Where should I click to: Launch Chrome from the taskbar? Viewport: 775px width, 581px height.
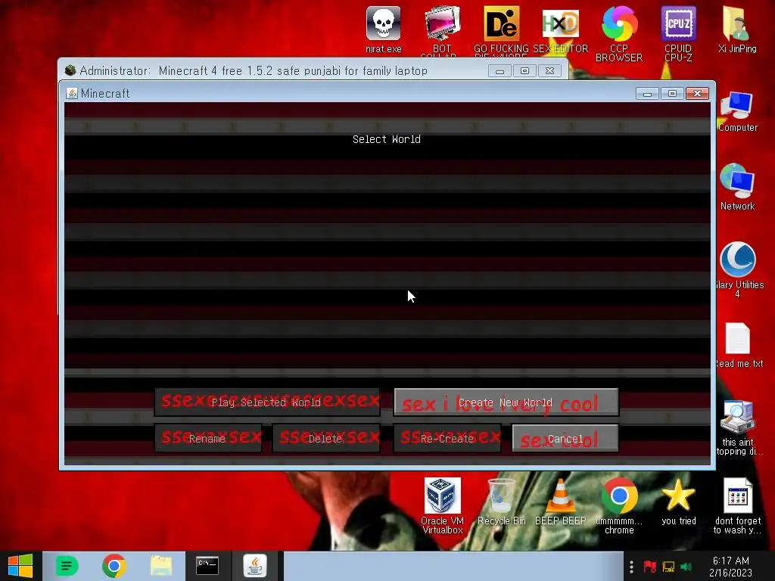point(114,566)
